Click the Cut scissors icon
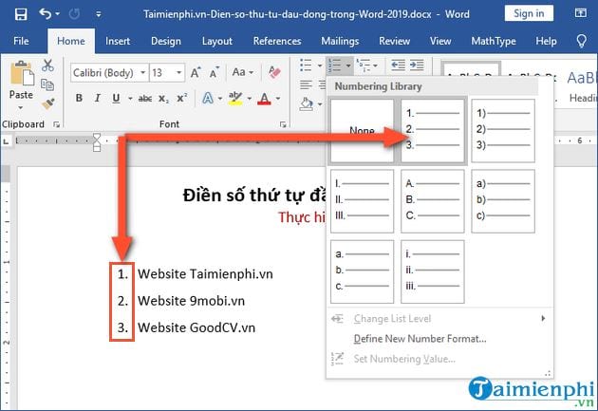The image size is (598, 411). (47, 65)
